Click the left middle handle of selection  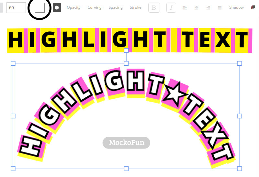pos(13,116)
